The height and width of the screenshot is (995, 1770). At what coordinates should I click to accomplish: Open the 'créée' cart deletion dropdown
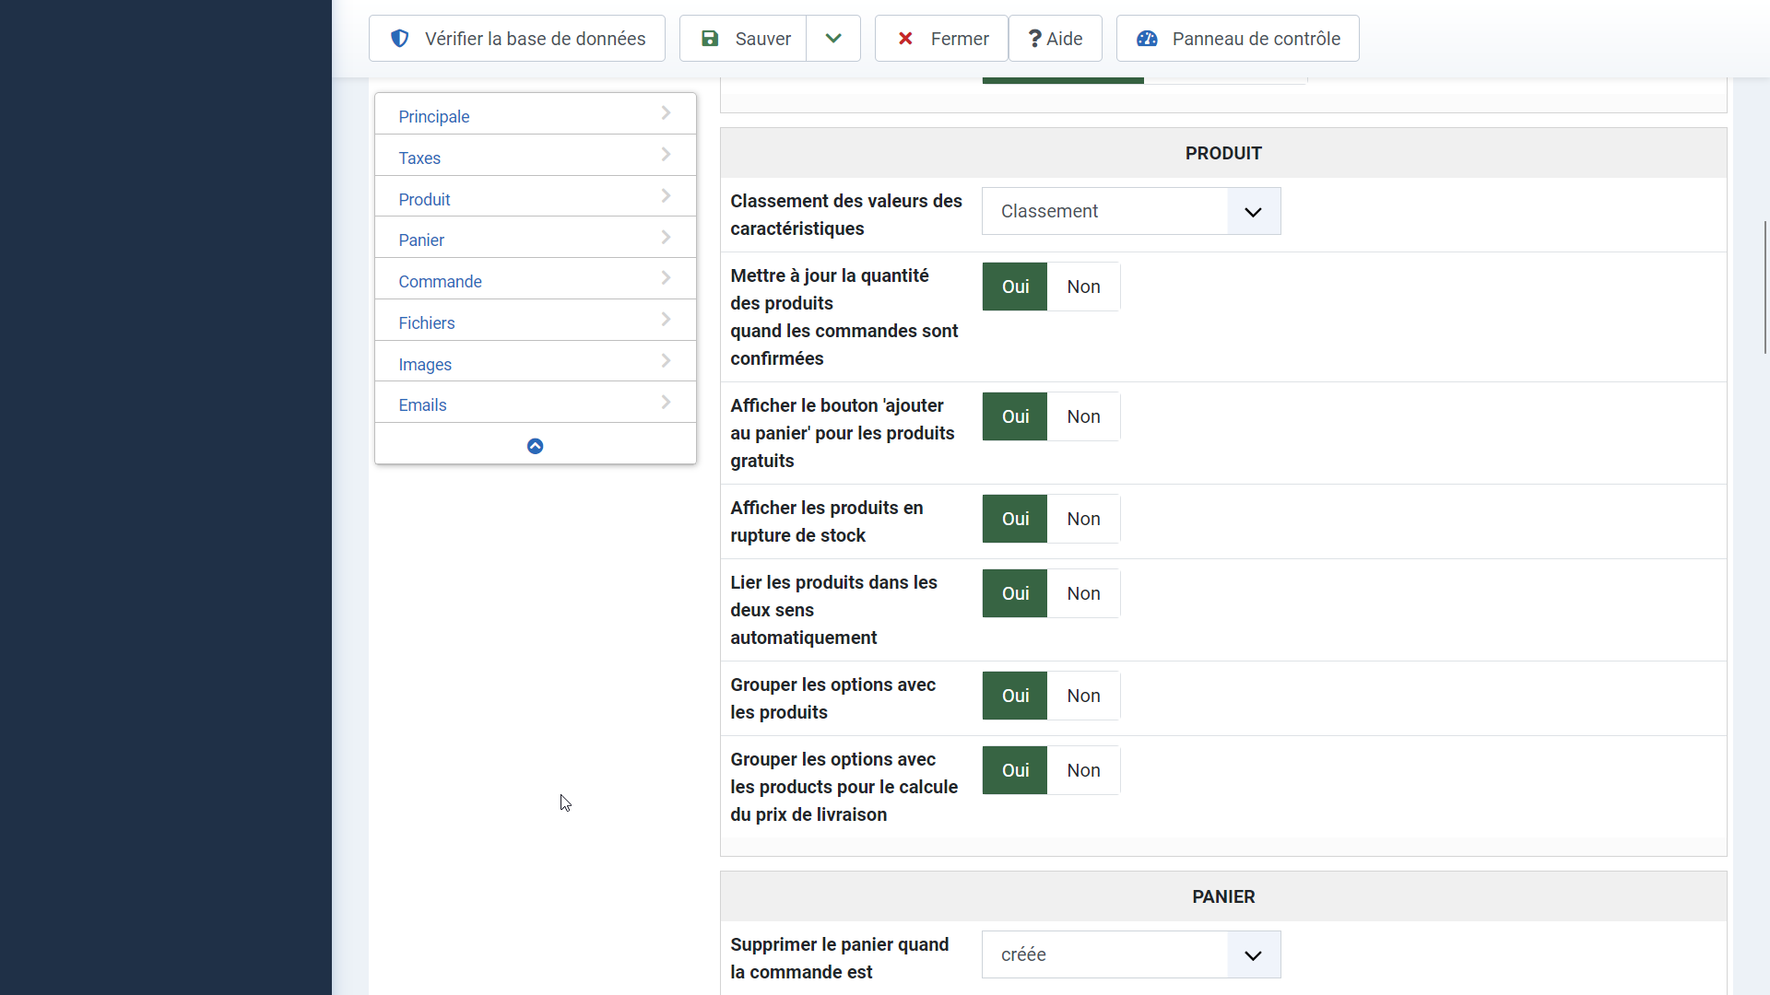coord(1131,954)
